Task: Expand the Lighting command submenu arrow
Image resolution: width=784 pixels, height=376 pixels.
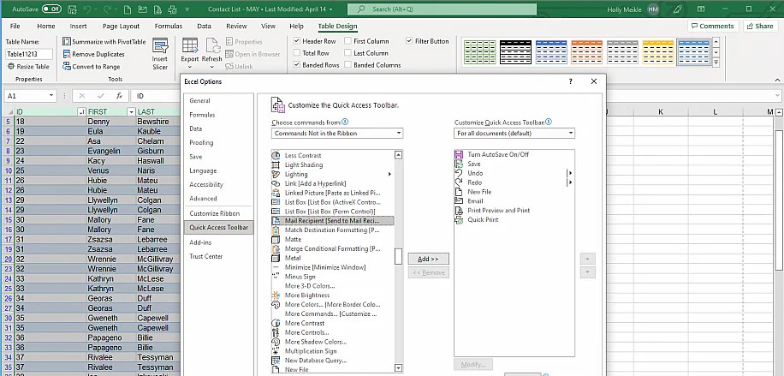Action: click(389, 174)
